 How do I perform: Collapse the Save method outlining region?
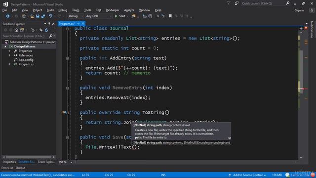[68, 137]
